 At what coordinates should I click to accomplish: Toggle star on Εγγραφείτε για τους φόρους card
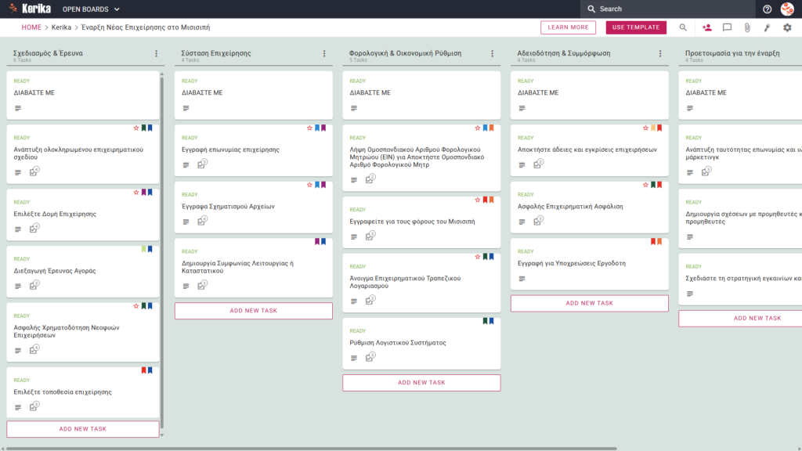[x=478, y=200]
